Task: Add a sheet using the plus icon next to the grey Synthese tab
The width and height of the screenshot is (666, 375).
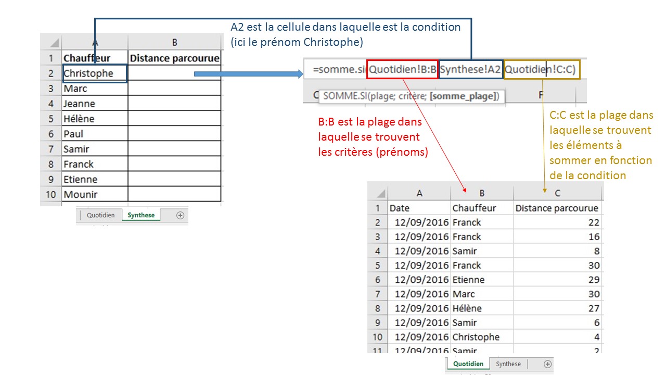Action: [x=547, y=364]
